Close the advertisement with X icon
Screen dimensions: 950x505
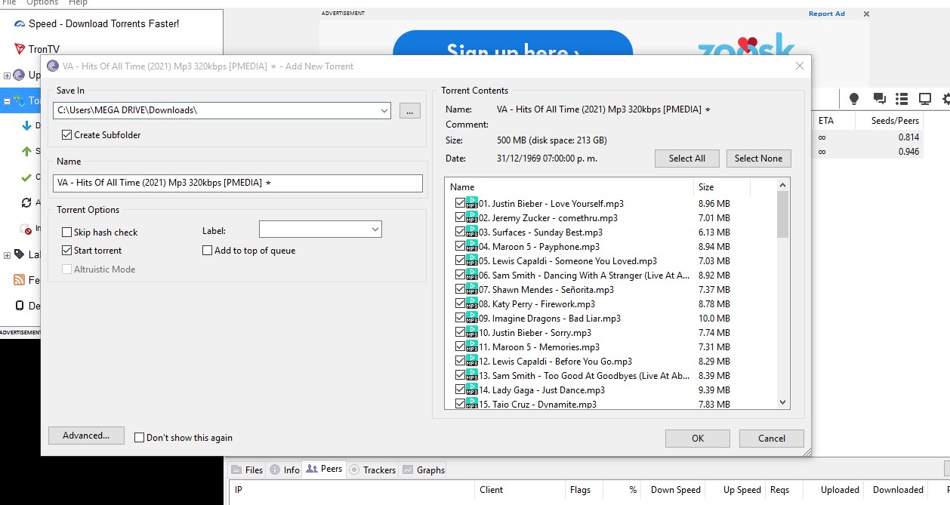pyautogui.click(x=866, y=14)
